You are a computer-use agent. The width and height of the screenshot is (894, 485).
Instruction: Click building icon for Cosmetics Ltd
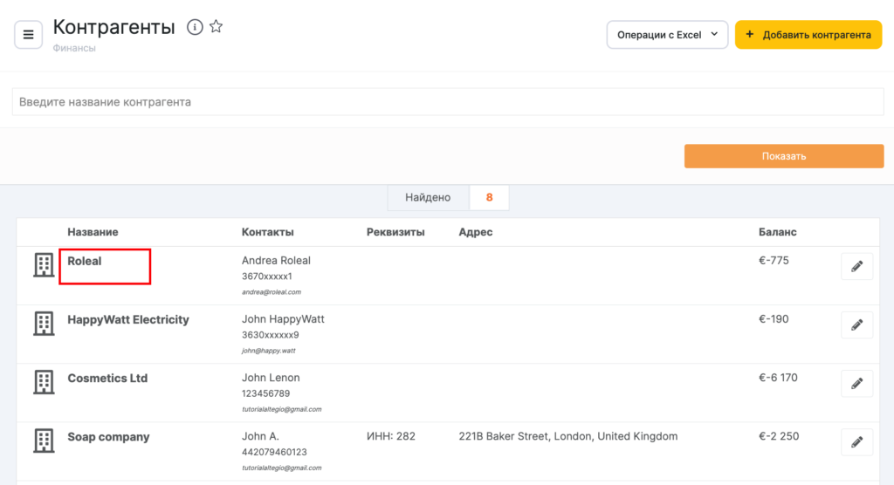[x=44, y=382]
